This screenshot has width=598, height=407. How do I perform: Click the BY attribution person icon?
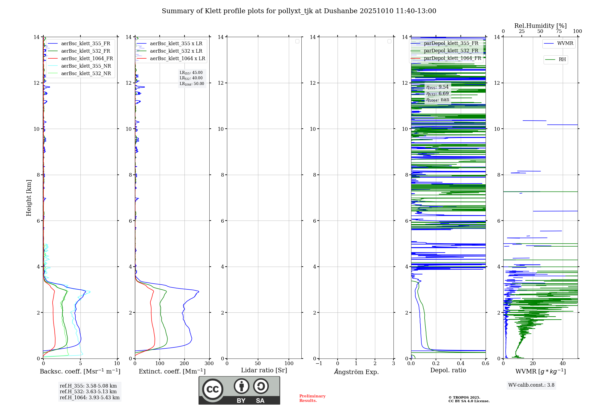coord(241,386)
